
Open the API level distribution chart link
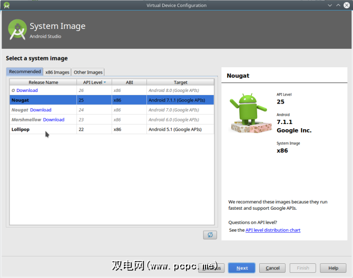pyautogui.click(x=273, y=230)
